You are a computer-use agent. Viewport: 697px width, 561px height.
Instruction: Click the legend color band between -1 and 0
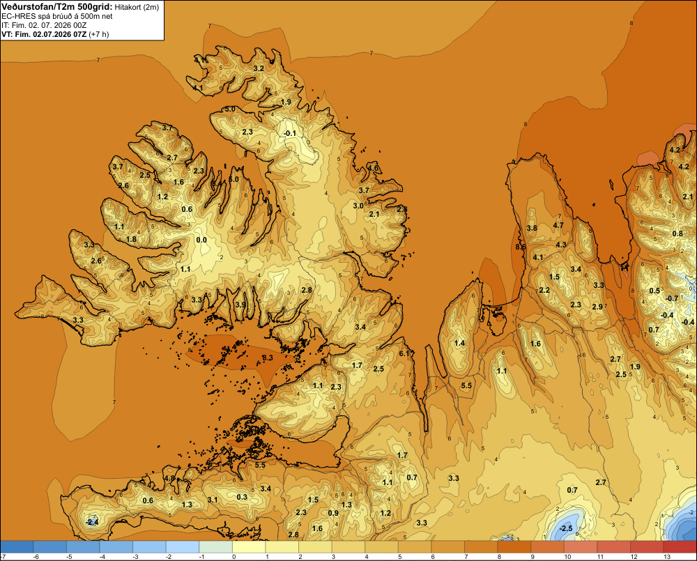coord(215,547)
